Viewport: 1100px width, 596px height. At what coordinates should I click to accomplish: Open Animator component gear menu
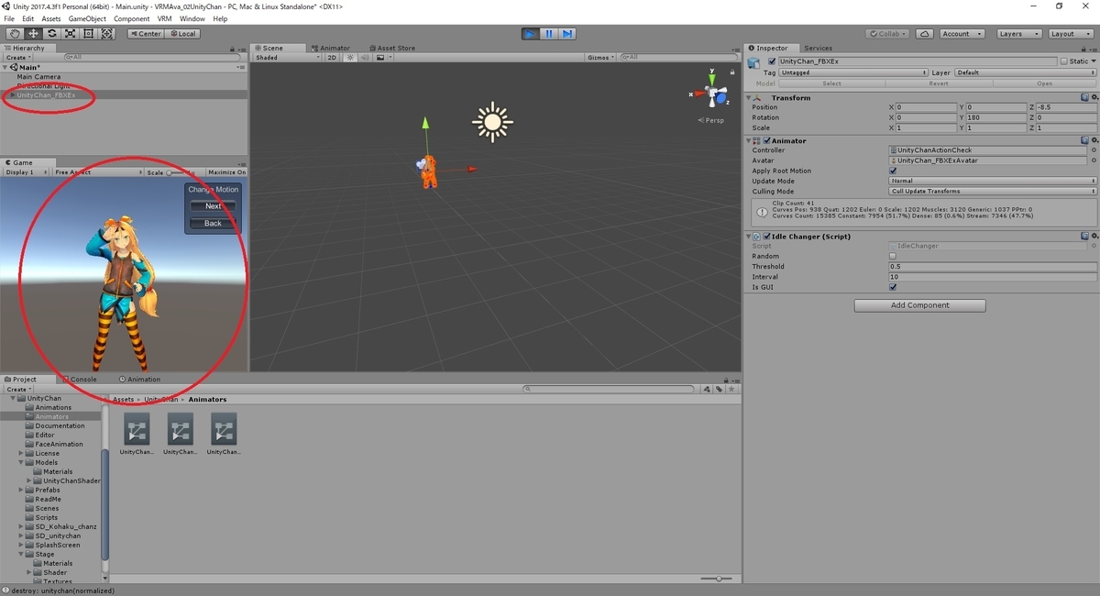(1094, 140)
